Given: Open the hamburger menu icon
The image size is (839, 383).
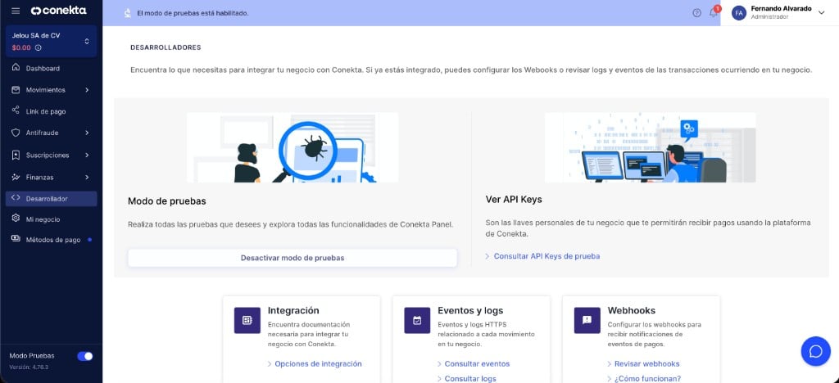Looking at the screenshot, I should 16,11.
